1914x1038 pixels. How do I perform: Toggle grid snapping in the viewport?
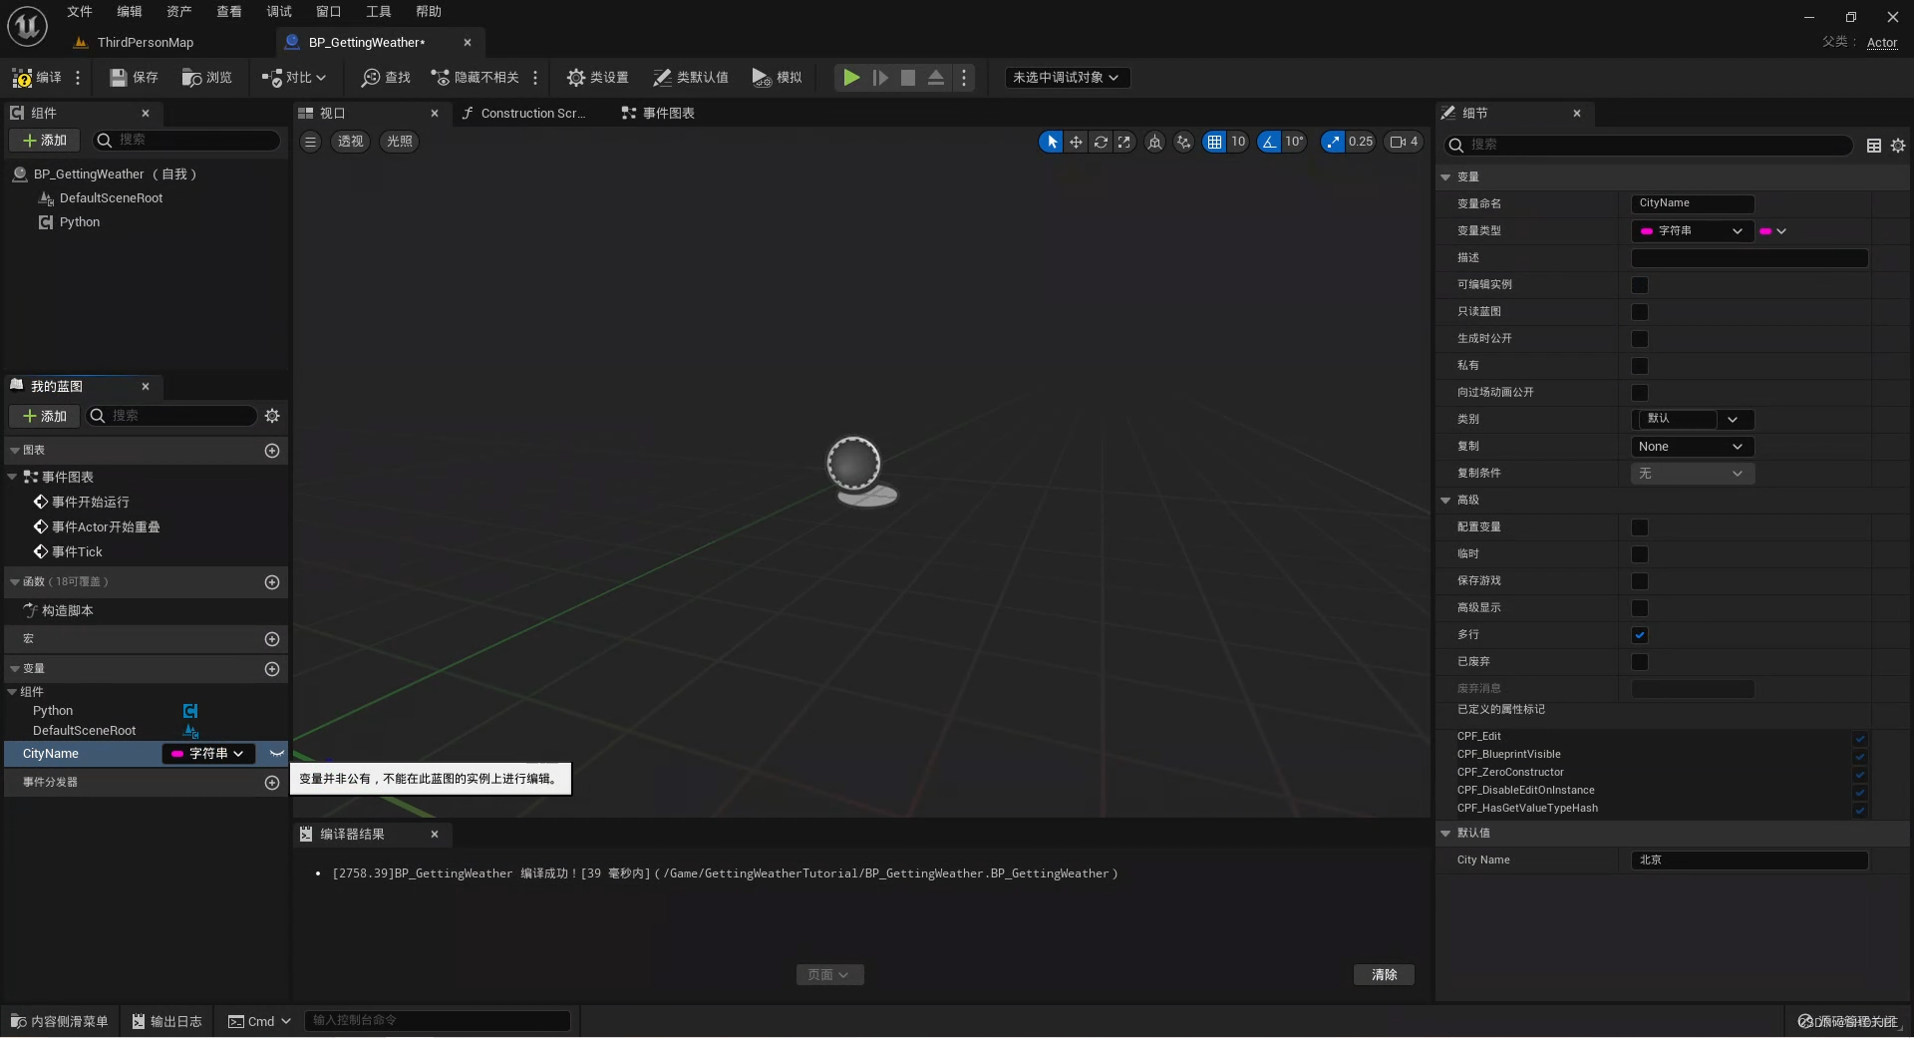(x=1215, y=142)
